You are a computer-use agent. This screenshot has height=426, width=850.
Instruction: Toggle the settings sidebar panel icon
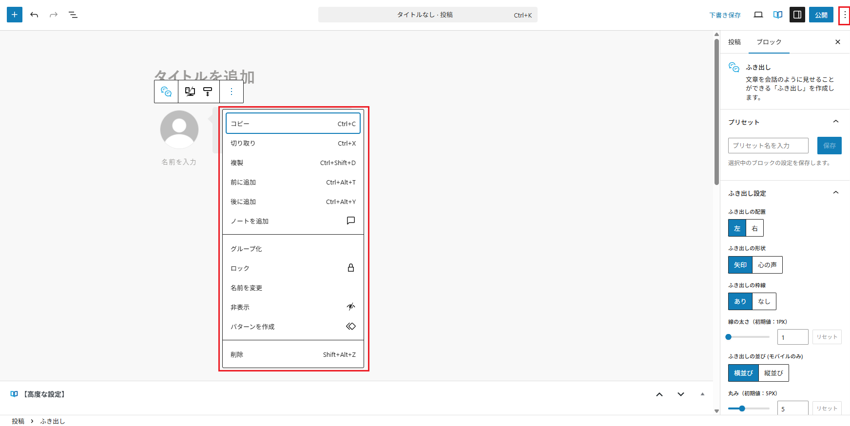tap(797, 15)
